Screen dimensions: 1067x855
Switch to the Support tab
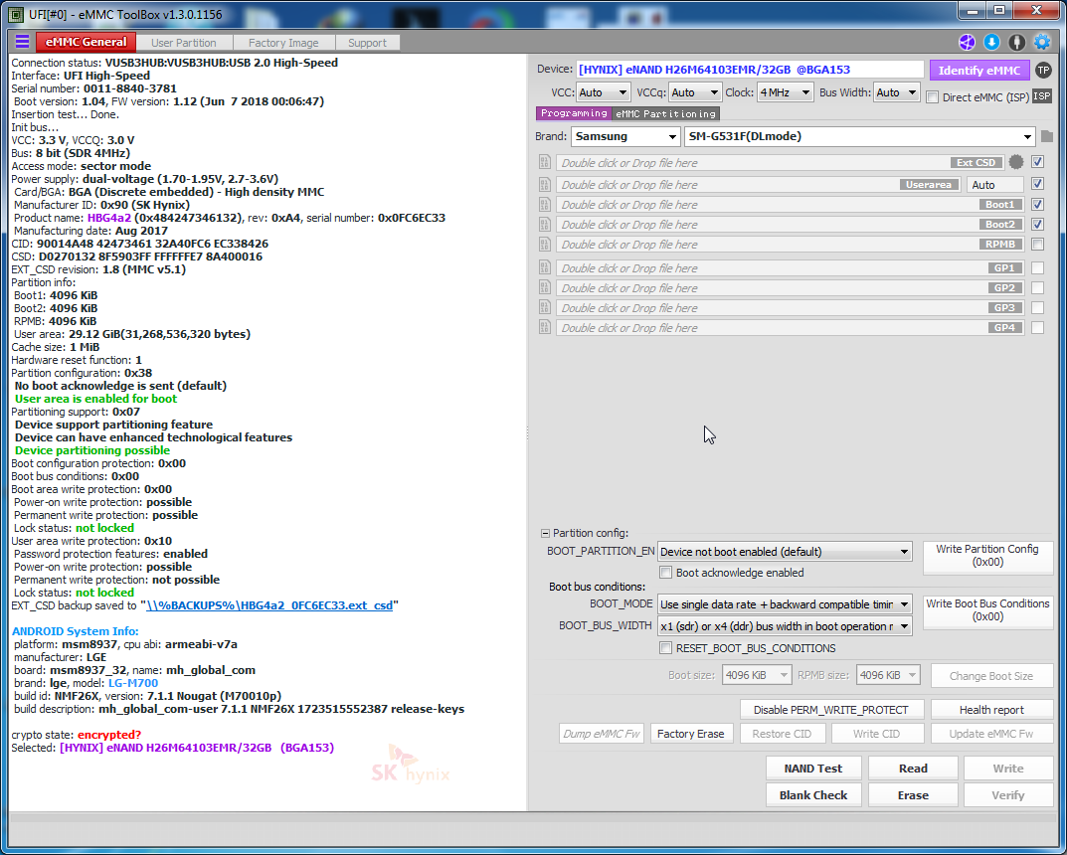[x=368, y=42]
